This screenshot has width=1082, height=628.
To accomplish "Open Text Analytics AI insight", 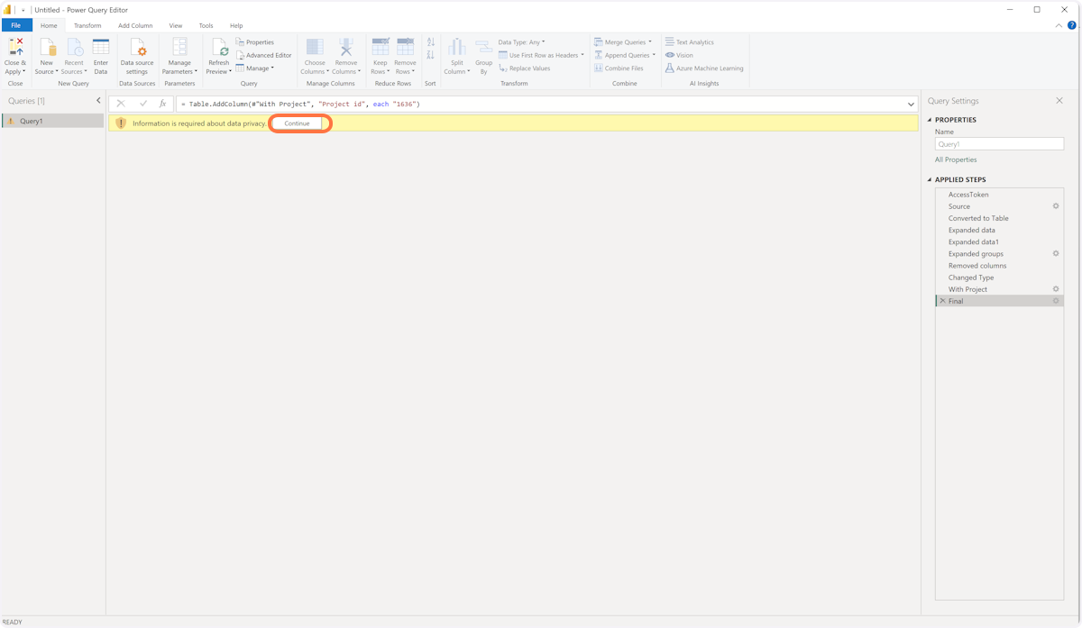I will pos(690,42).
